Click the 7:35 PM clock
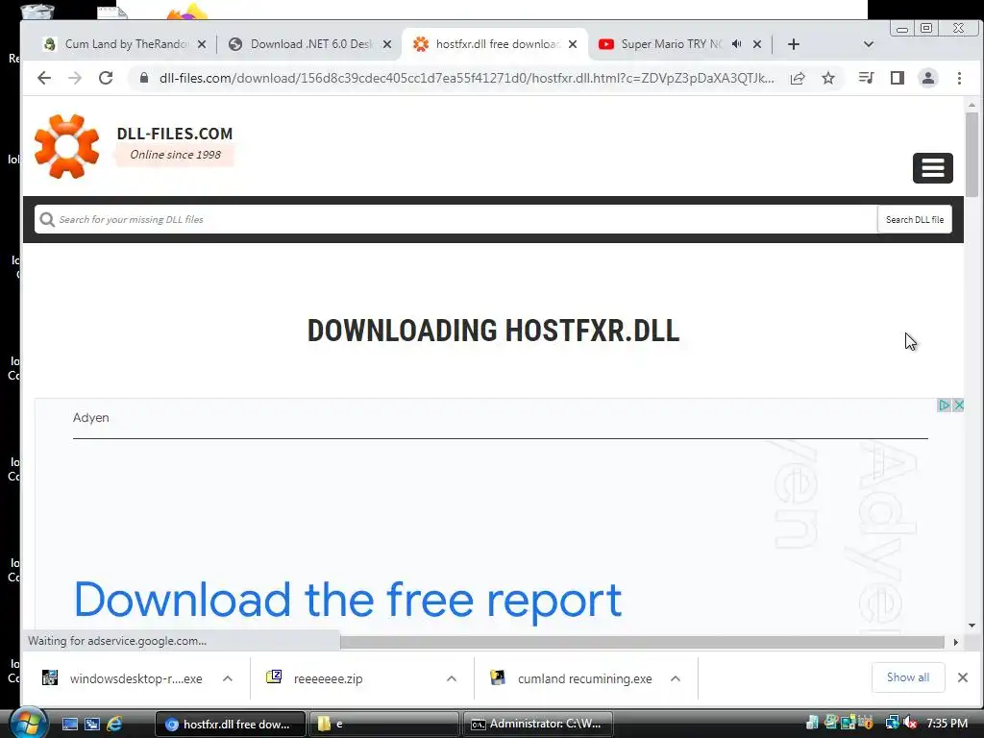The image size is (984, 738). point(947,723)
